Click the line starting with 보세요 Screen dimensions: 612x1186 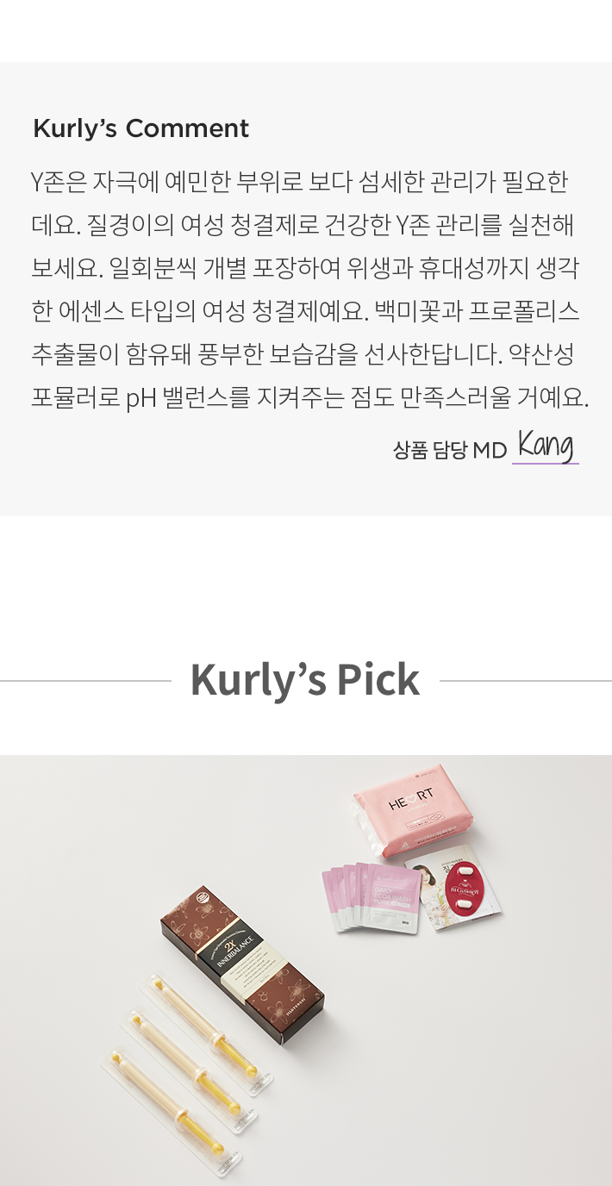(304, 268)
